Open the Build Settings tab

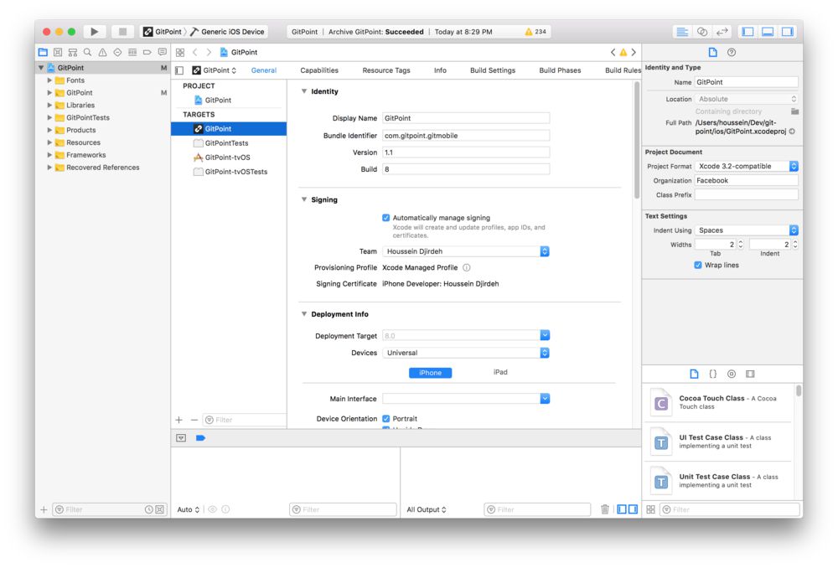tap(492, 70)
